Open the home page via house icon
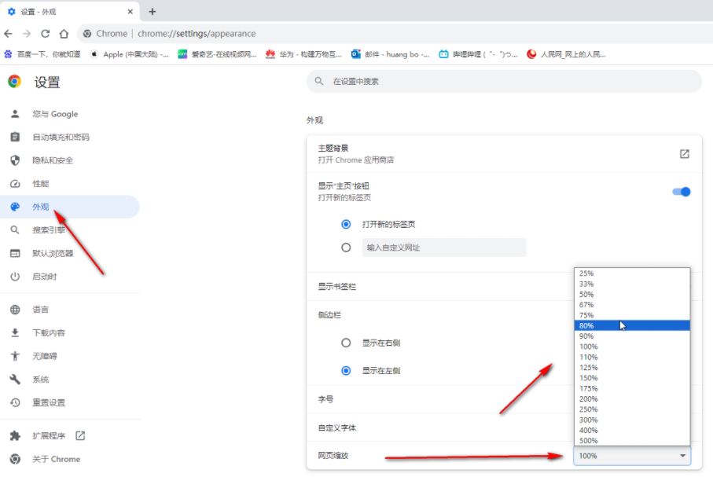Image resolution: width=713 pixels, height=477 pixels. pyautogui.click(x=64, y=34)
